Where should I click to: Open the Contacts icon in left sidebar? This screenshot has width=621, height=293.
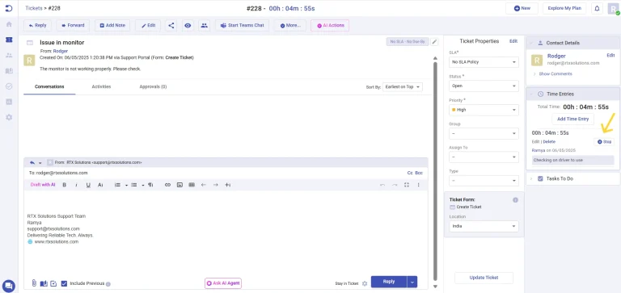9,56
